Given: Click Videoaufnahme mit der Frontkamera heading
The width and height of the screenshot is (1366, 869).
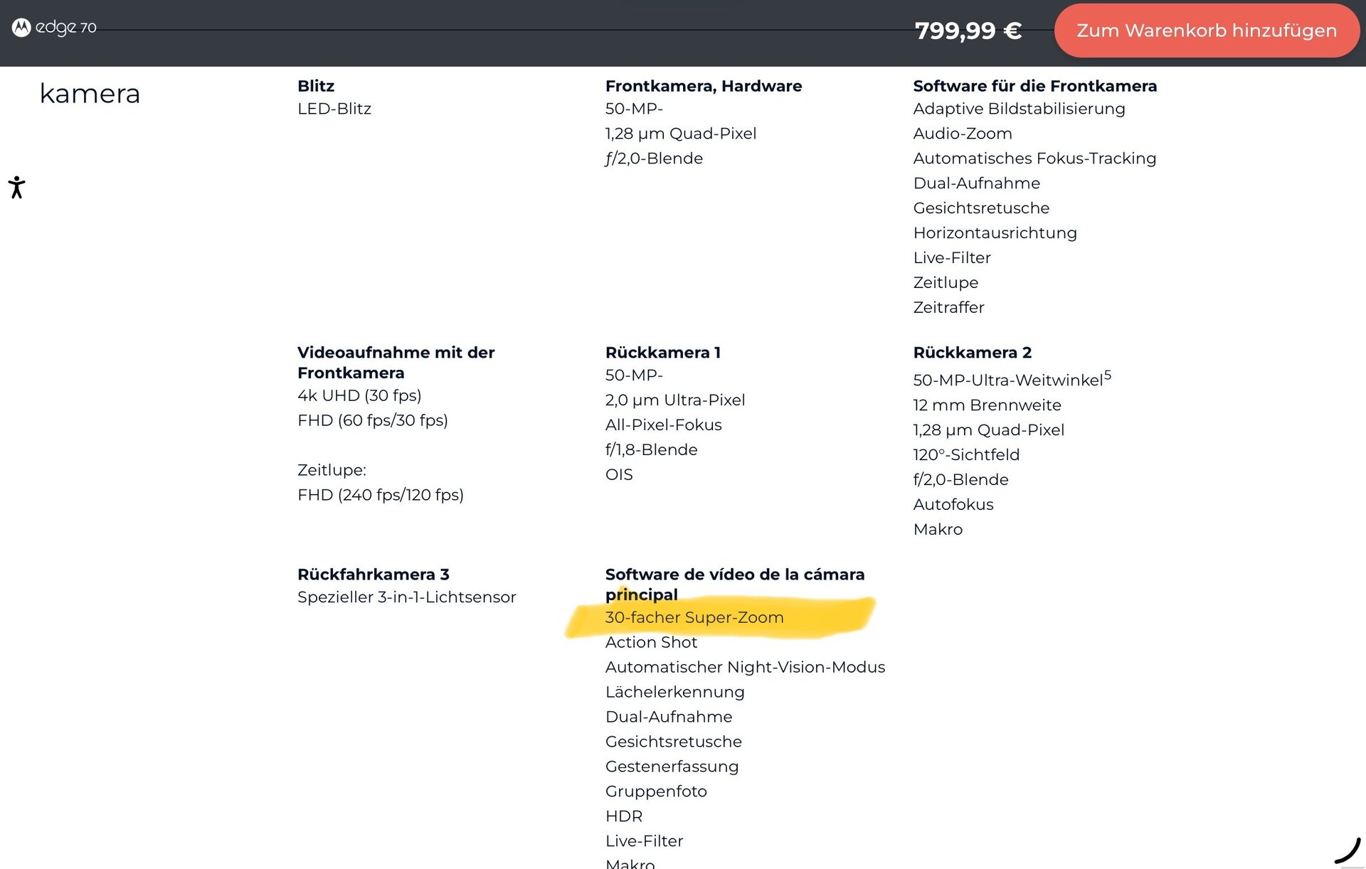Looking at the screenshot, I should coord(396,363).
